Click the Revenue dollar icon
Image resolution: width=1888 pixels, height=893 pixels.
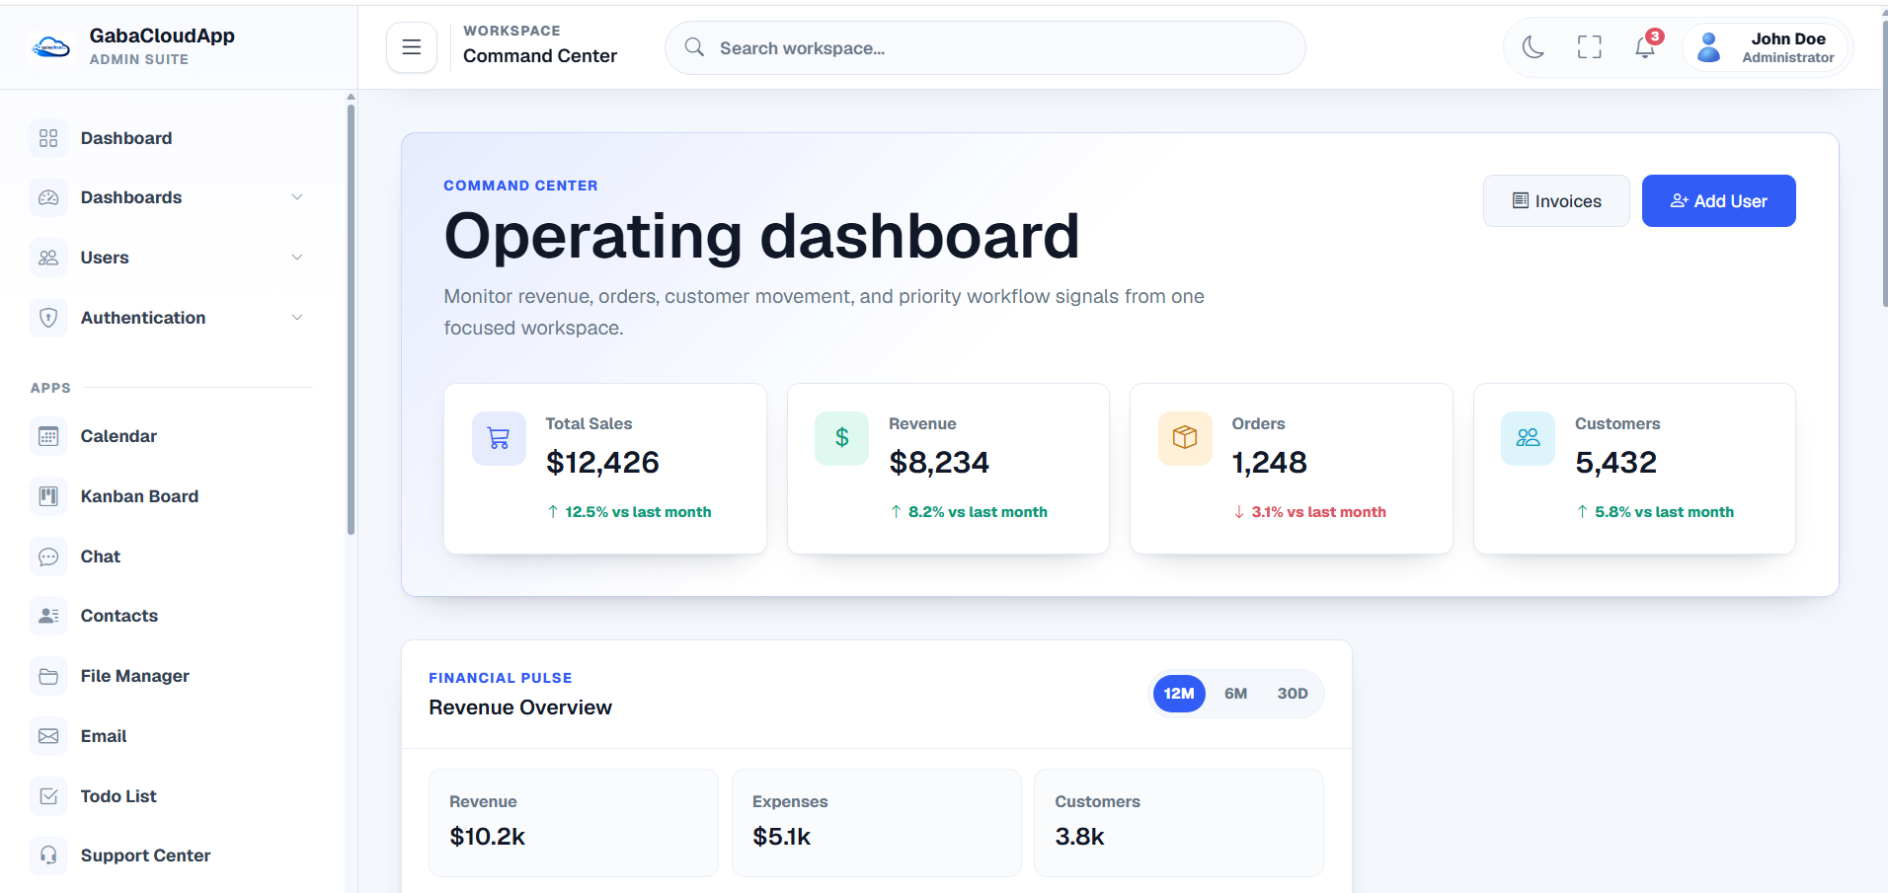841,438
